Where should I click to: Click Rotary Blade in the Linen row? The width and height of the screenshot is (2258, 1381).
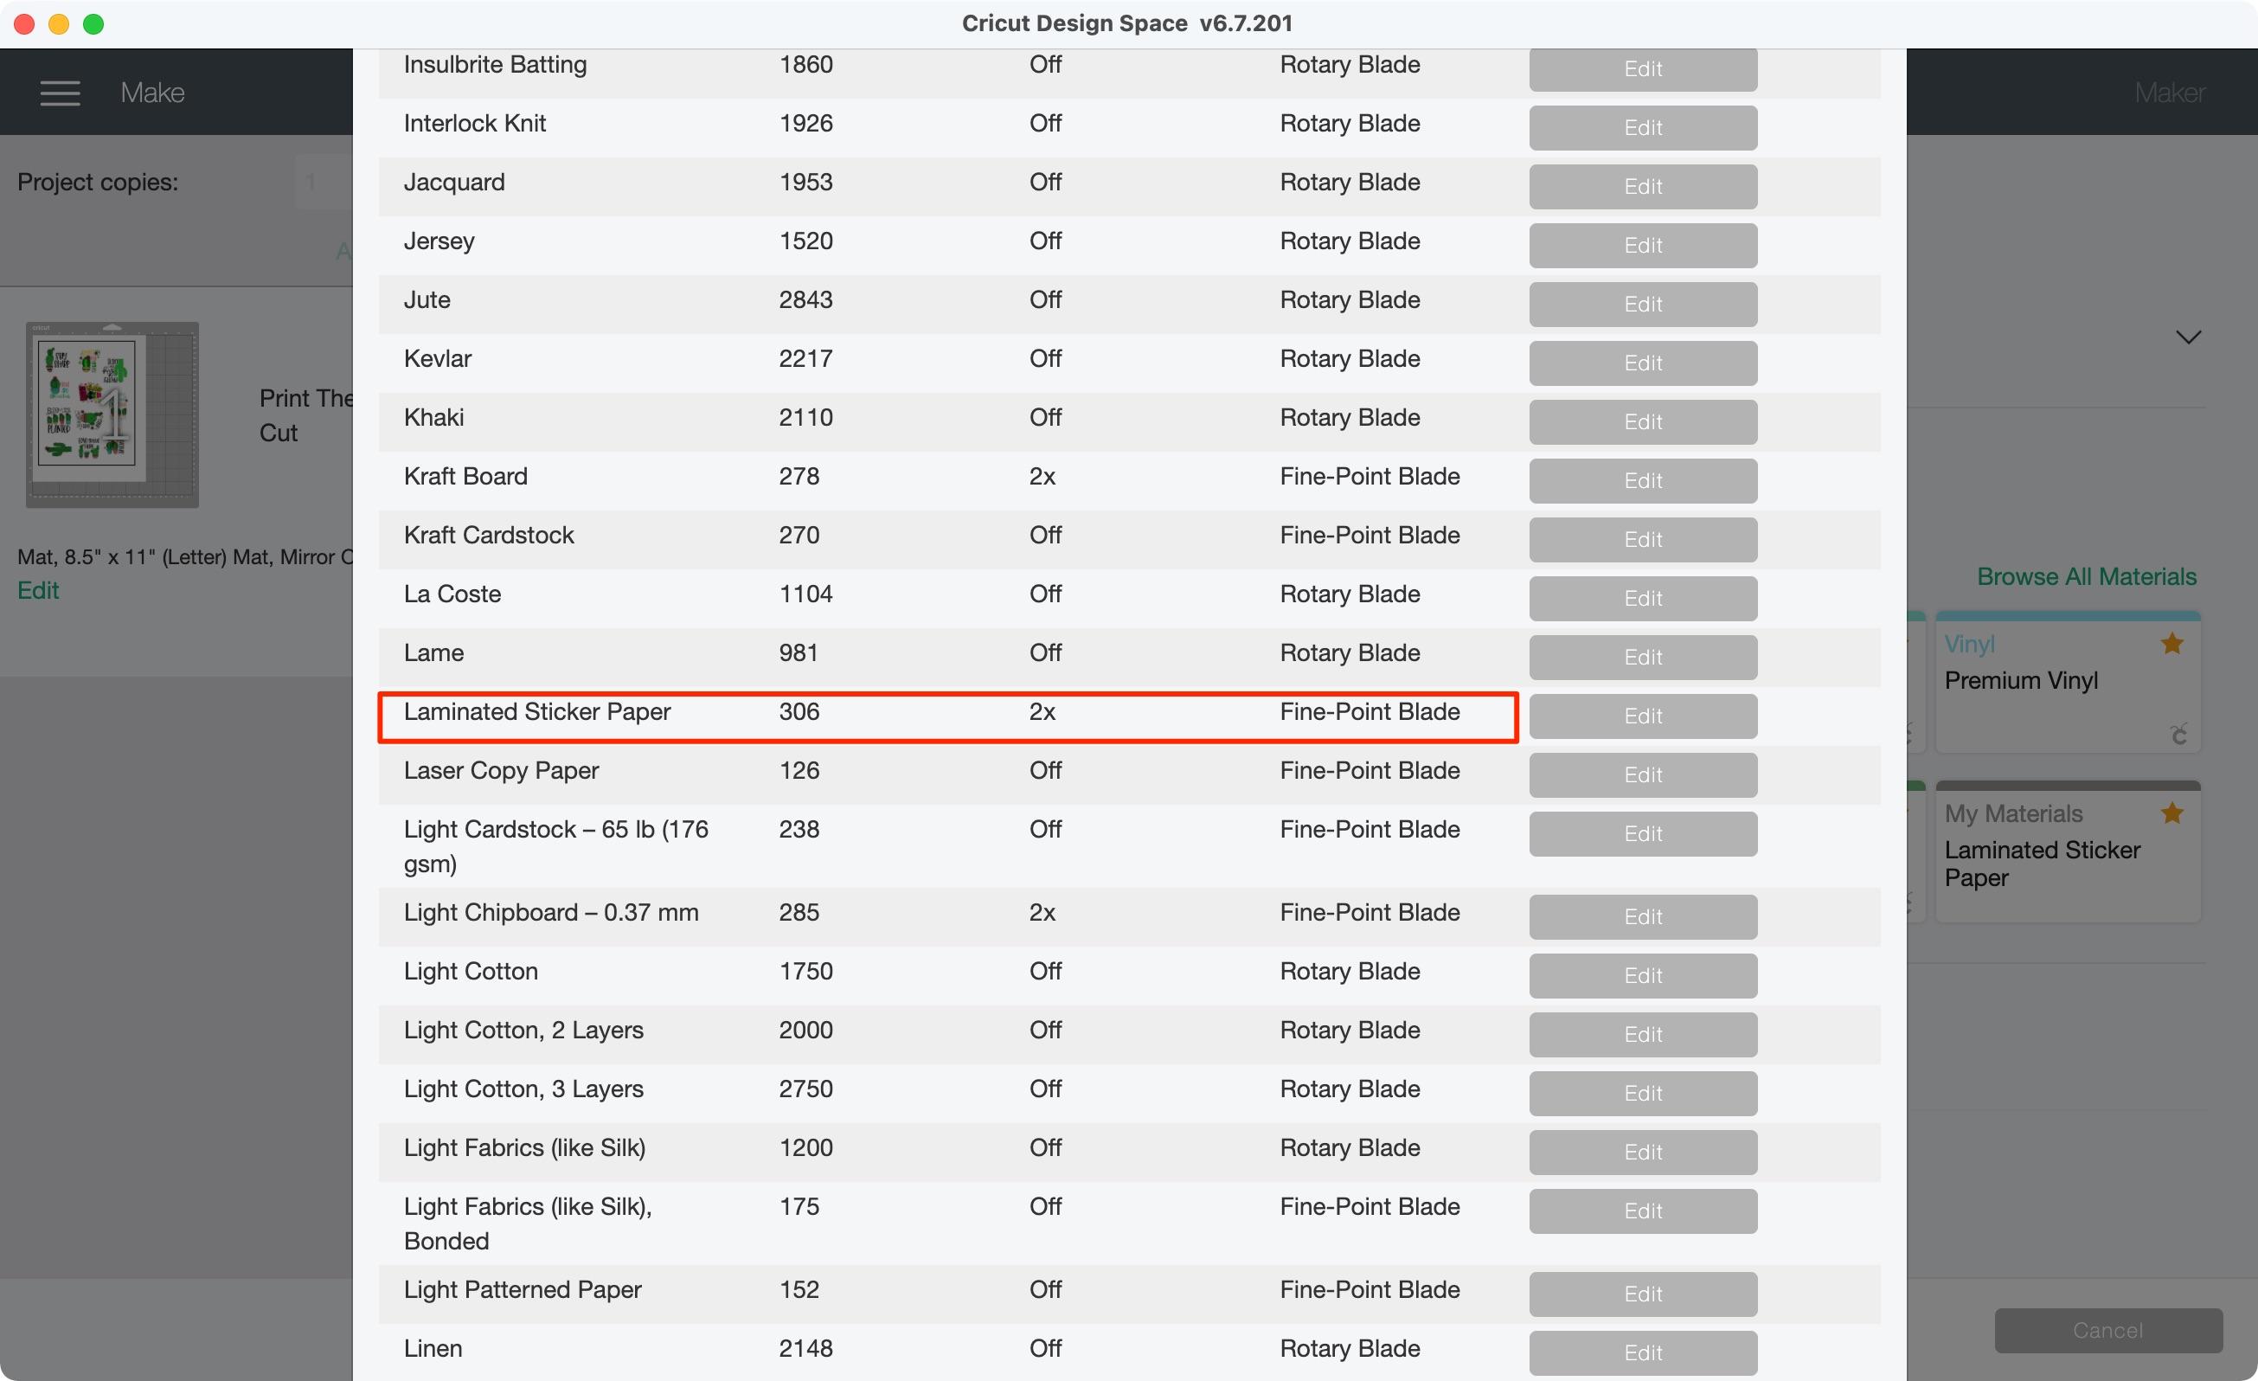1350,1349
